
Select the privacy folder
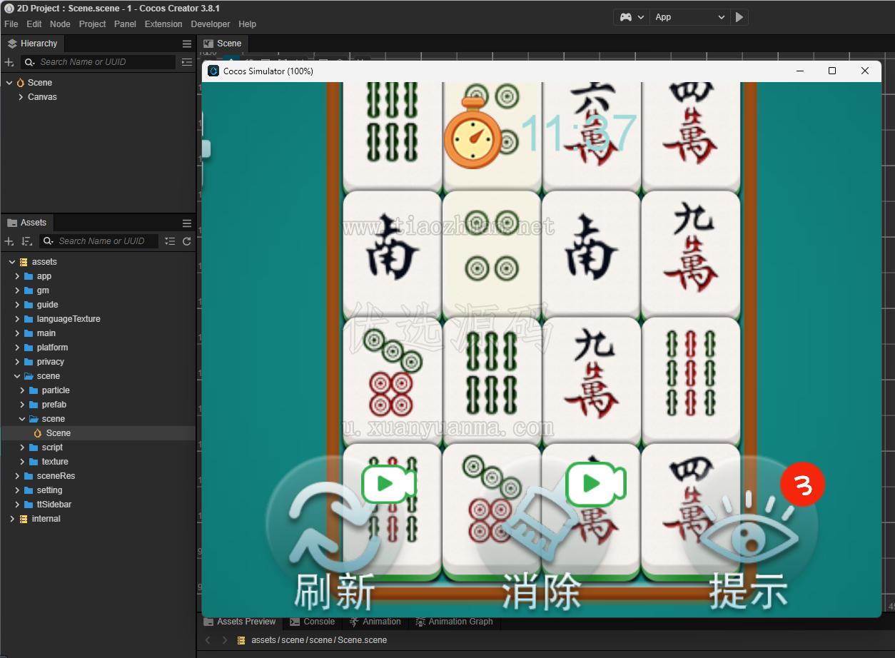point(50,362)
